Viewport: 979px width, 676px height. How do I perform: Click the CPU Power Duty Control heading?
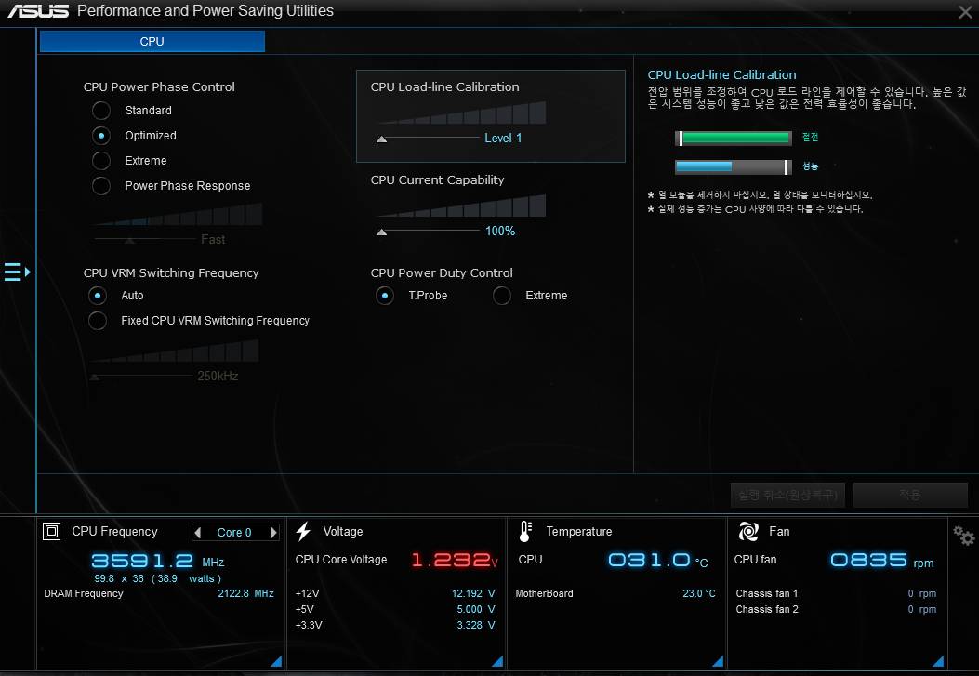(x=442, y=272)
